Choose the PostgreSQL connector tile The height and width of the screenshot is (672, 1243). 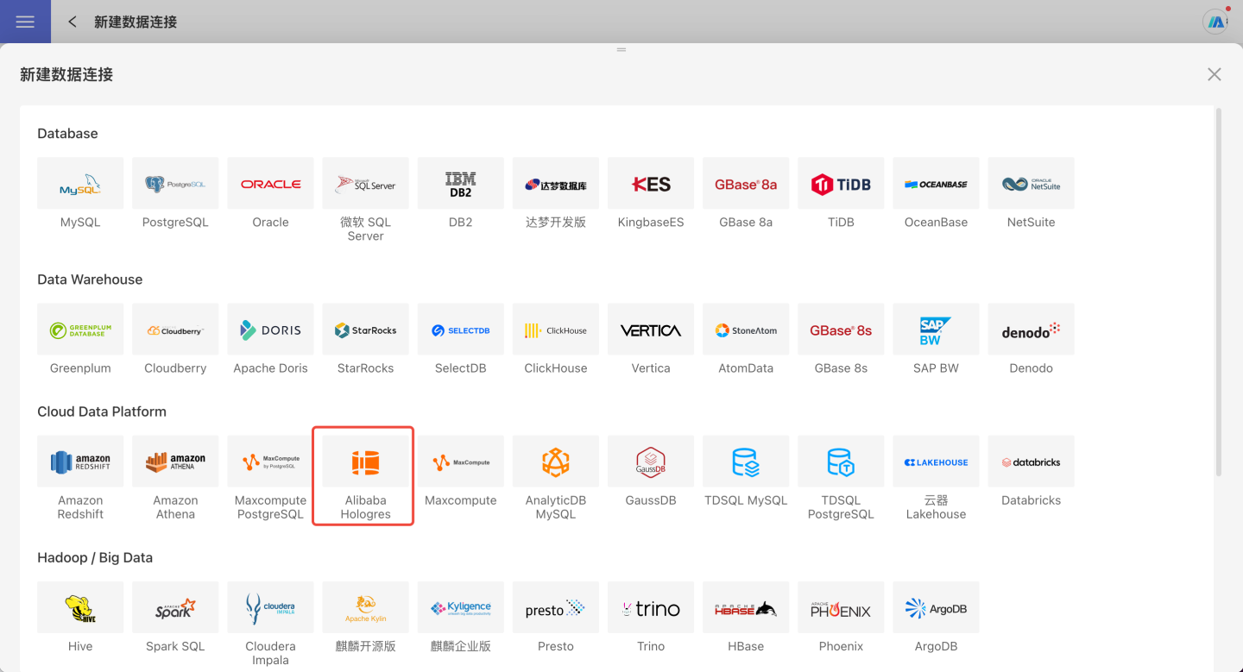pos(175,184)
